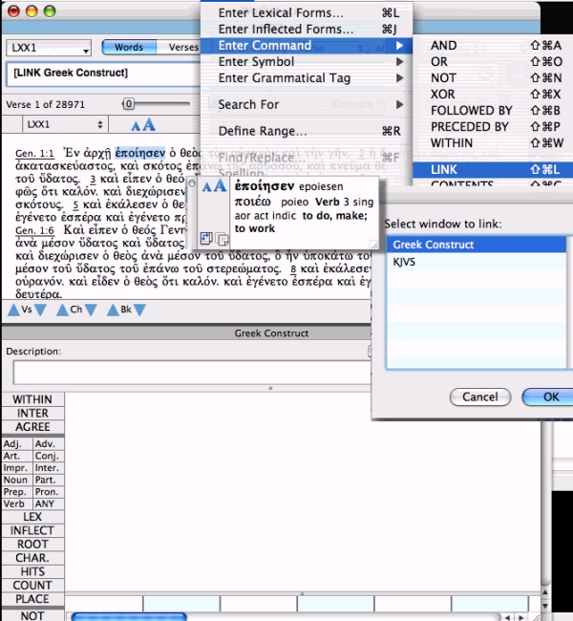
Task: Click Adj. part of speech item
Action: point(17,444)
